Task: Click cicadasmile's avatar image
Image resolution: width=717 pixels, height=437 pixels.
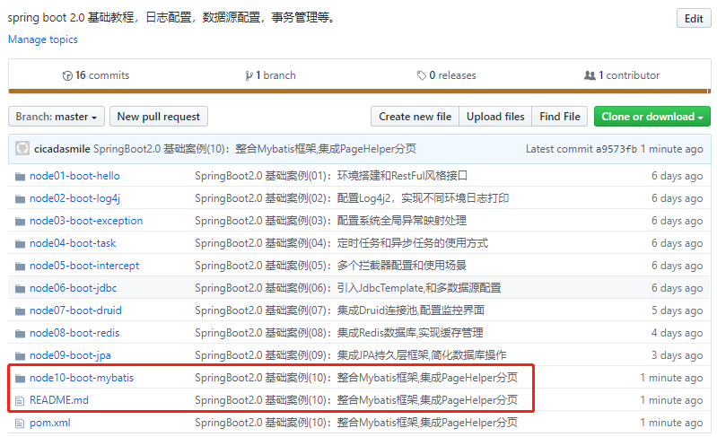Action: [22, 149]
